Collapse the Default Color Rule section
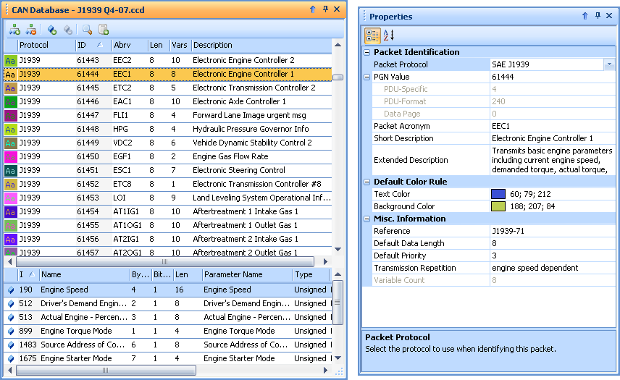 [x=367, y=182]
